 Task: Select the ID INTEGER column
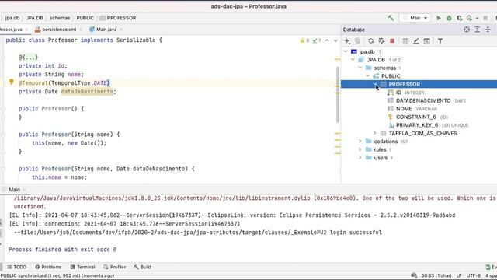tap(405, 93)
